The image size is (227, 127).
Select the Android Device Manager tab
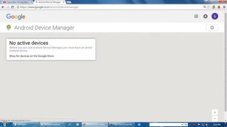(49, 2)
